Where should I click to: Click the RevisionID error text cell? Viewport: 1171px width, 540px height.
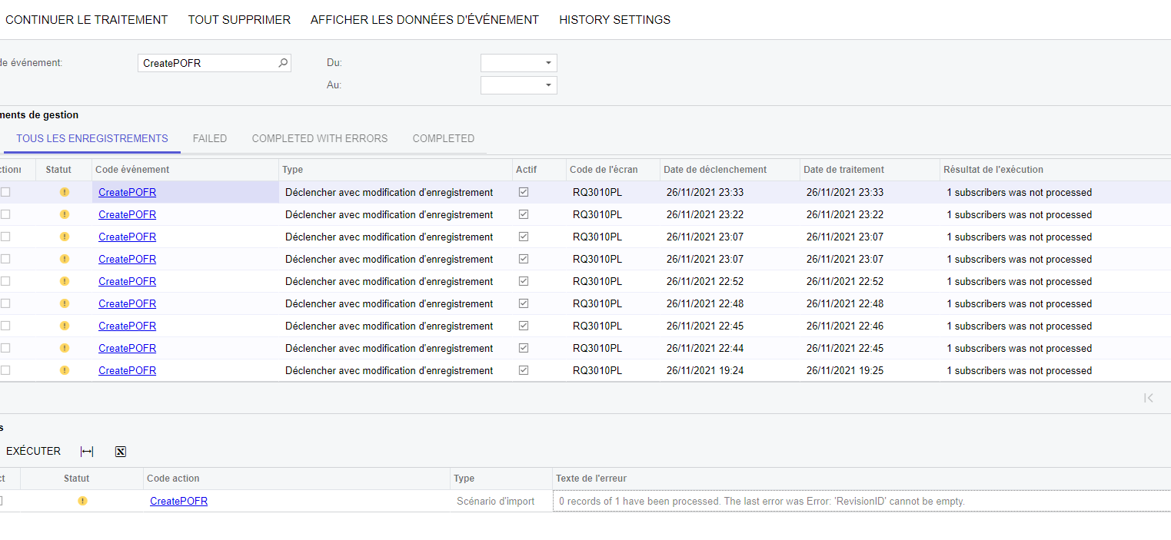[761, 501]
